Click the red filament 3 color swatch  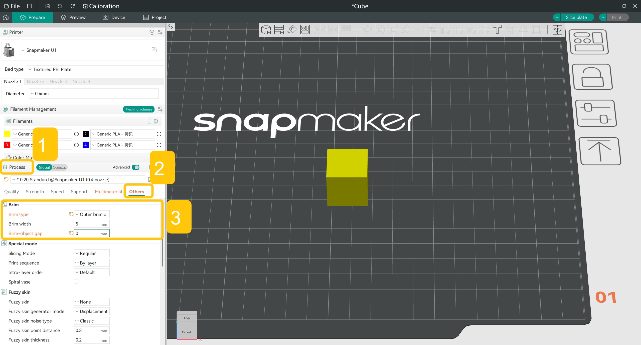point(7,145)
